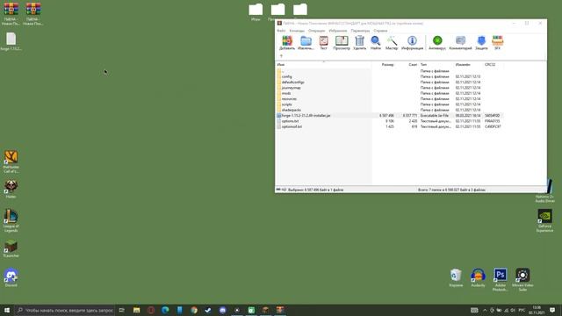Open the Избранное menu

337,31
